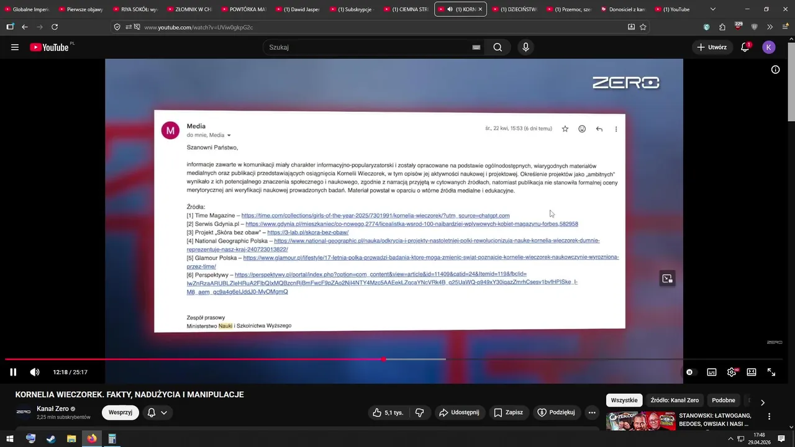Image resolution: width=795 pixels, height=447 pixels.
Task: Open player settings gear
Action: 732,372
